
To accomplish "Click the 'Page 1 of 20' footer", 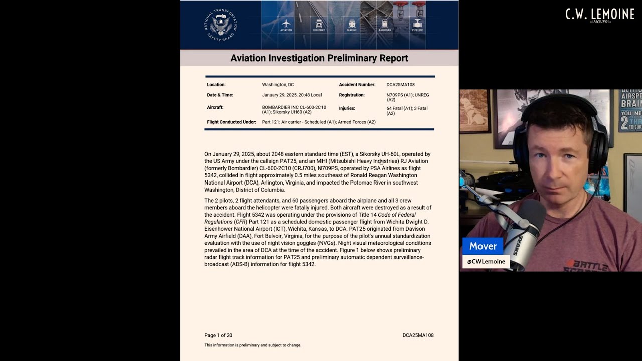I will point(218,335).
